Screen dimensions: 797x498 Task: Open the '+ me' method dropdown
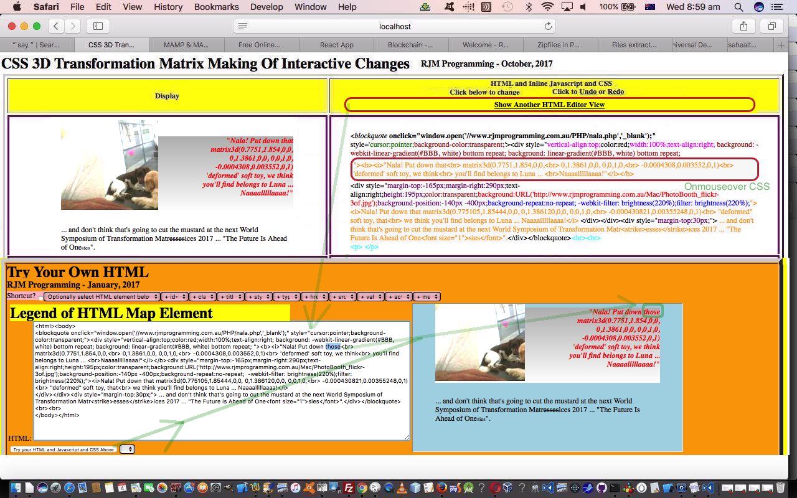pyautogui.click(x=427, y=297)
